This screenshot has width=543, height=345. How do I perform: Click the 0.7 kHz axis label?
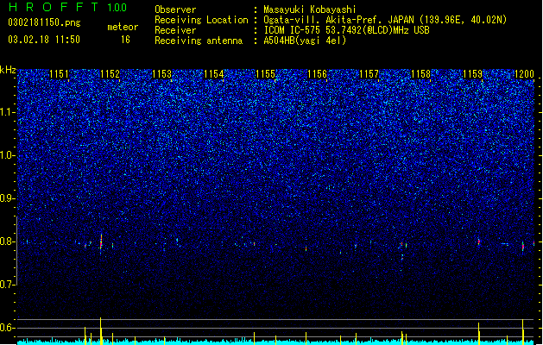[x=8, y=285]
